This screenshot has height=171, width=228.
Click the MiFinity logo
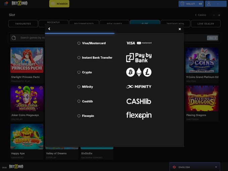[138, 87]
